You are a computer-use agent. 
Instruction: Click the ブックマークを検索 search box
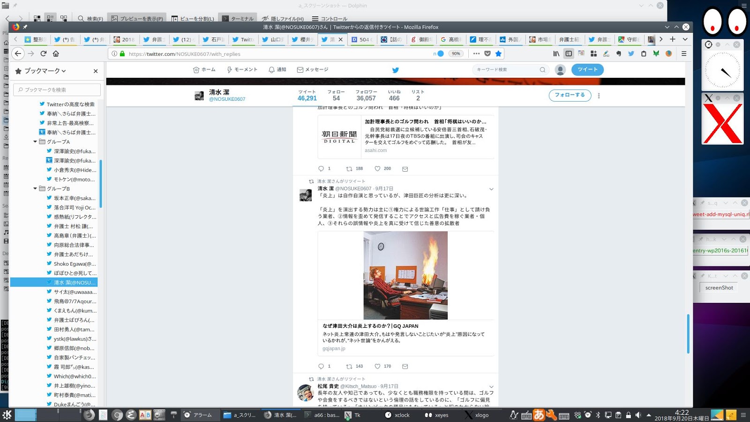coord(57,90)
